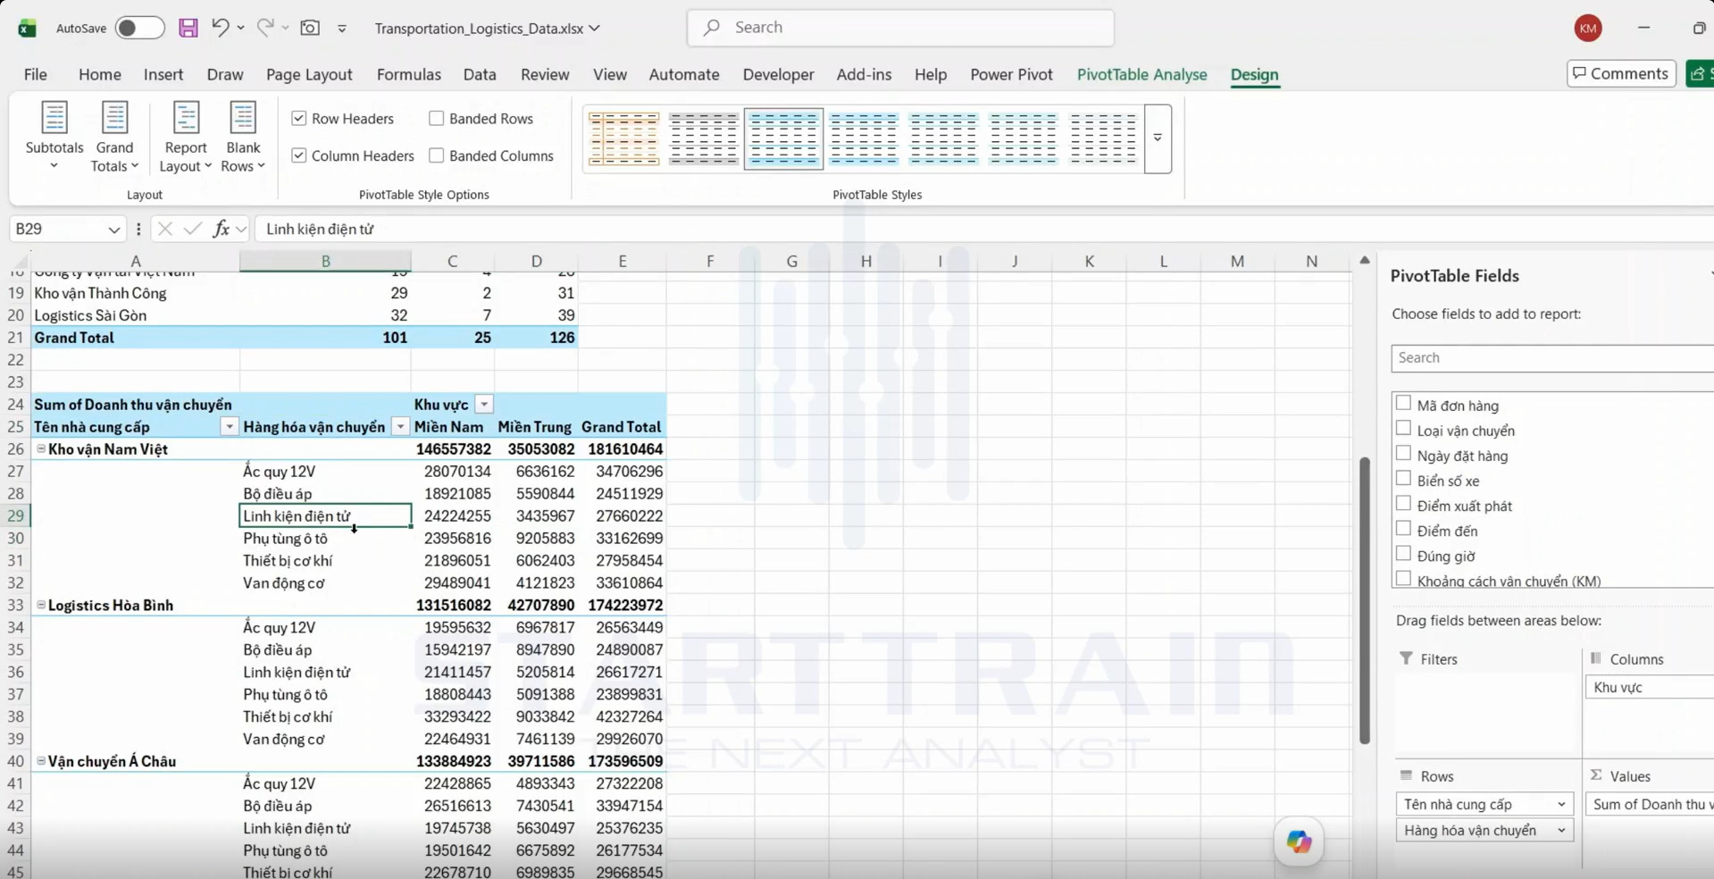Collapse the Kho vận Nam Việt group

point(41,448)
